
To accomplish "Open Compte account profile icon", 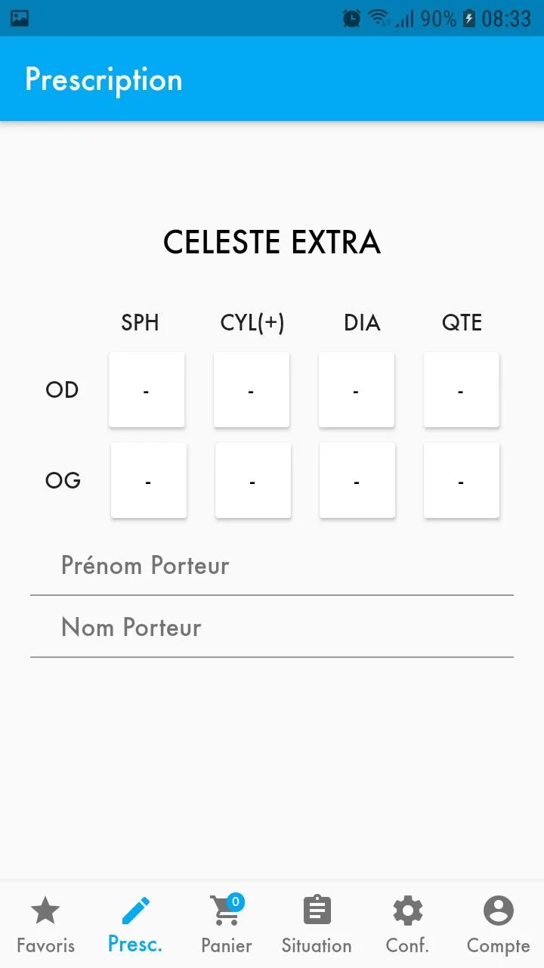I will click(x=498, y=911).
